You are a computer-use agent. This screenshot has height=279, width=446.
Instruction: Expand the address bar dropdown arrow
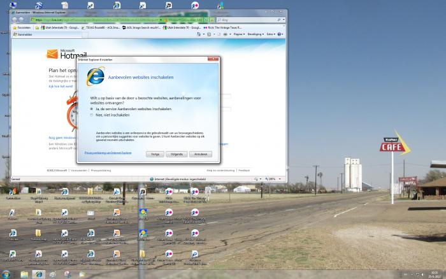tap(161, 20)
